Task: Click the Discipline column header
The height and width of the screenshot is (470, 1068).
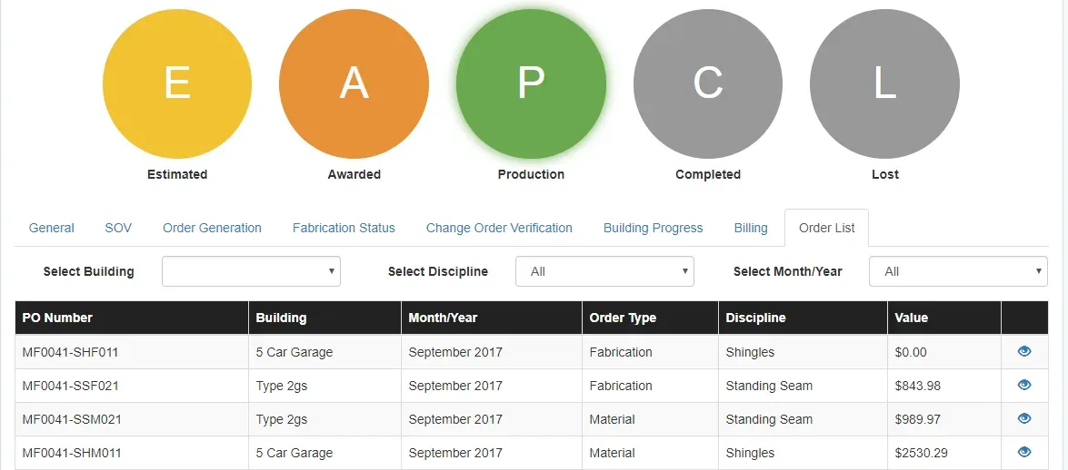Action: coord(803,318)
